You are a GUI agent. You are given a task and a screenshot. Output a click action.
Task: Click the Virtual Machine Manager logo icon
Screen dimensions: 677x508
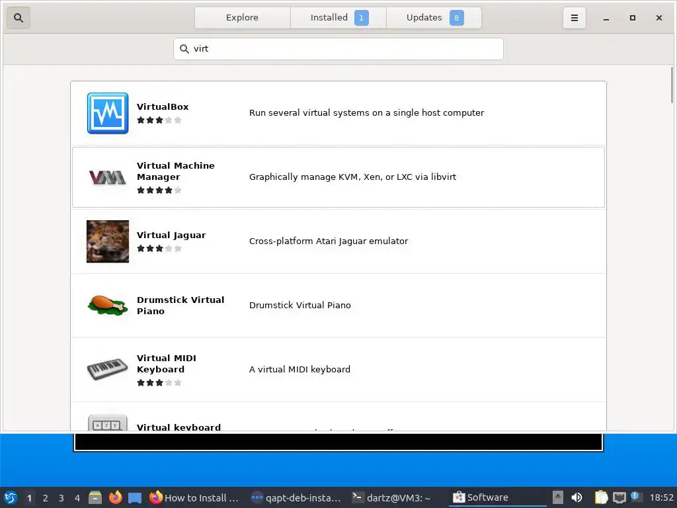pos(108,177)
